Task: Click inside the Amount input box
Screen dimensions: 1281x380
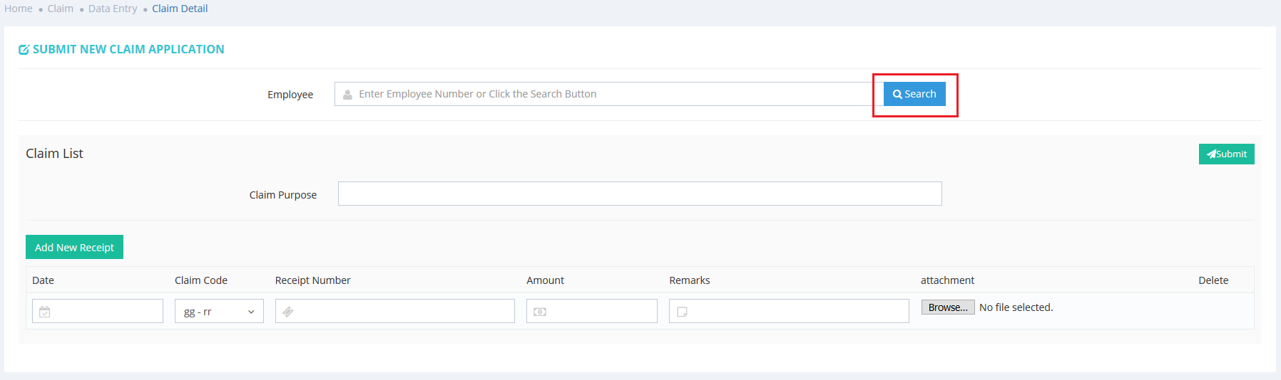Action: point(601,311)
